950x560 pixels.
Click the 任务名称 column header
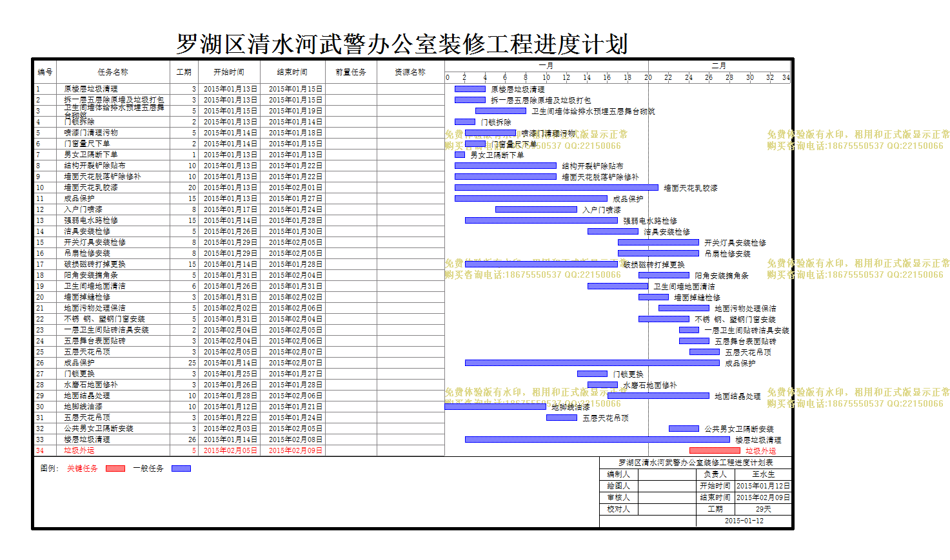click(x=113, y=72)
